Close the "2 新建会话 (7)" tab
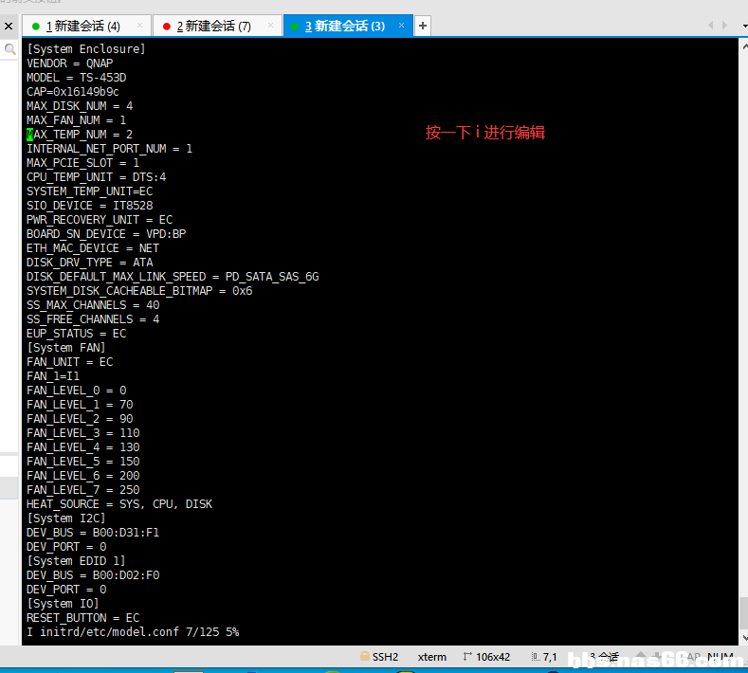This screenshot has height=673, width=748. 272,26
